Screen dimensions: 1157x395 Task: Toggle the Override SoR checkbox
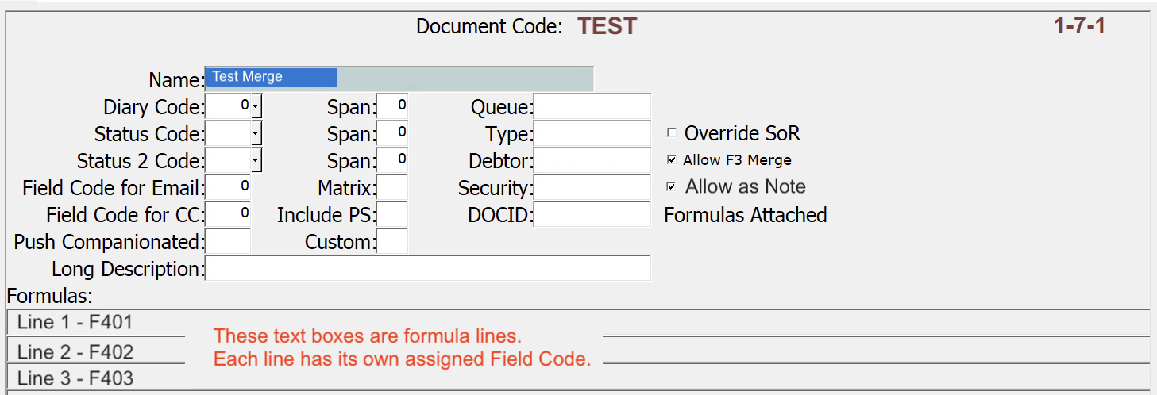(x=672, y=133)
